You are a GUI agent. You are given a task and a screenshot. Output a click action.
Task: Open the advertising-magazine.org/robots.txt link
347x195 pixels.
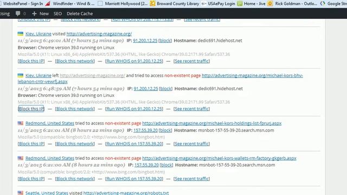pos(126,193)
